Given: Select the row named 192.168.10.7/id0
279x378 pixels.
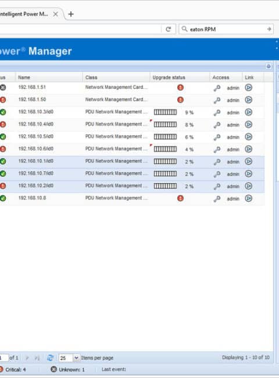Looking at the screenshot, I should (x=132, y=174).
